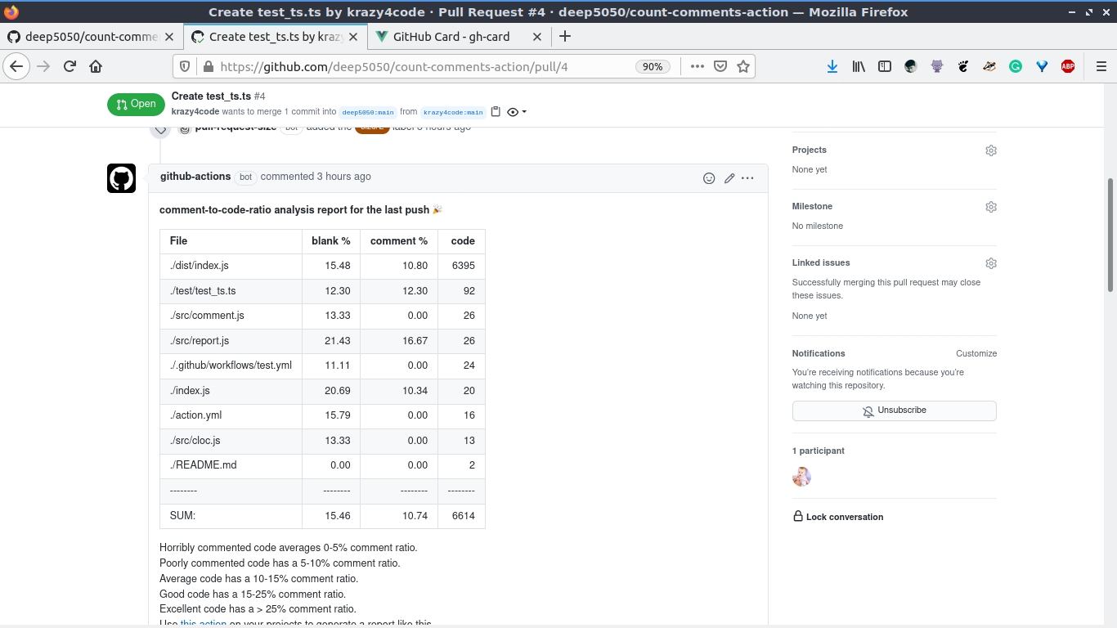Open the Firefox home page
This screenshot has height=628, width=1117.
click(x=96, y=66)
